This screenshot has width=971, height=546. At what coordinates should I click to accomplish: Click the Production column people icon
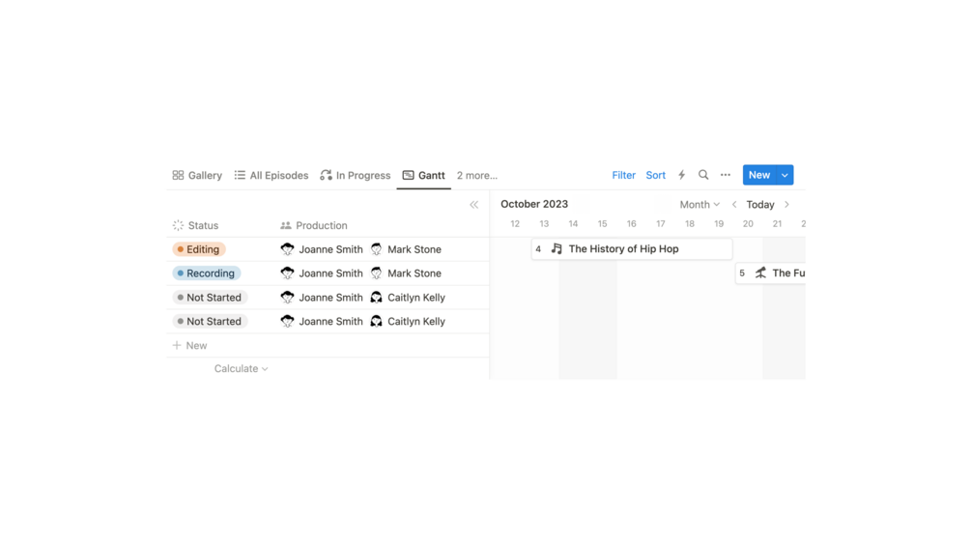click(x=286, y=225)
